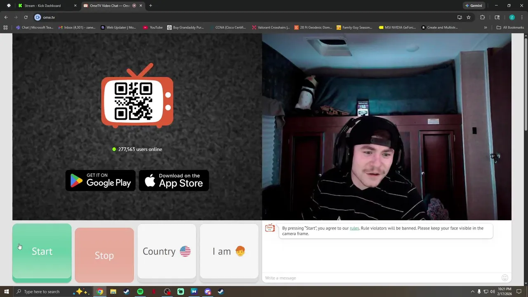Viewport: 528px width, 297px height.
Task: Click the microphone icon in system tray
Action: (x=479, y=292)
